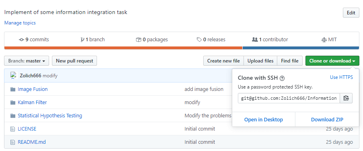363x151 pixels.
Task: Open the LICENSE file
Action: coord(27,129)
